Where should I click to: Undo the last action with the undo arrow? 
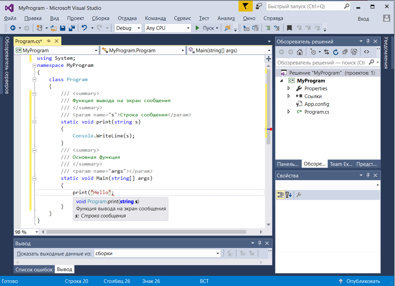click(x=84, y=28)
